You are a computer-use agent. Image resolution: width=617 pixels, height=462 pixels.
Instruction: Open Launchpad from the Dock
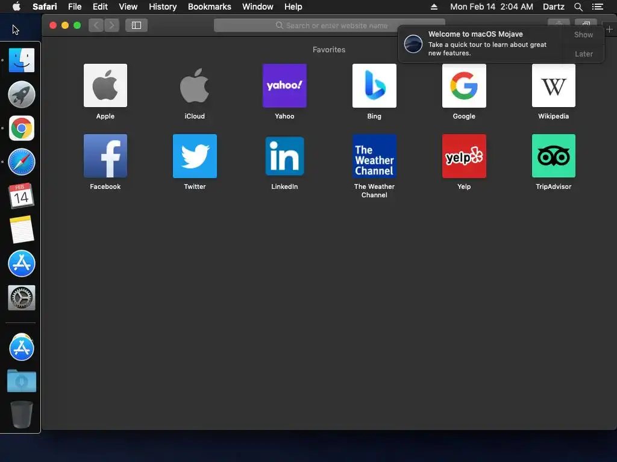click(22, 94)
